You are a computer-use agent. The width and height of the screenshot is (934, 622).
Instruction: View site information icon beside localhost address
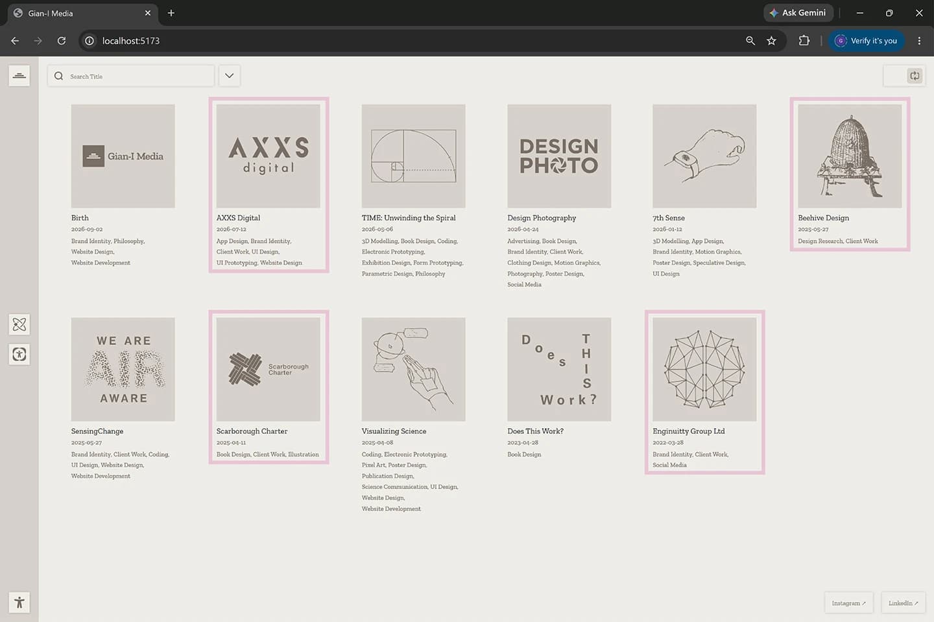(x=90, y=40)
